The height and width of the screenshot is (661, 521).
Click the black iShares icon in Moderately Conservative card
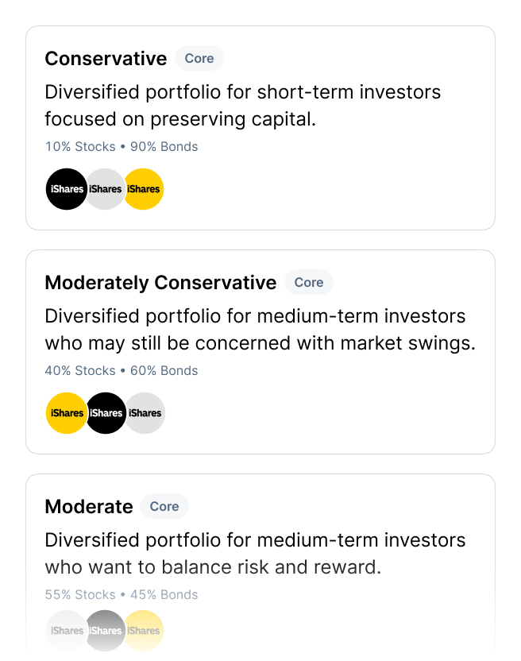click(x=106, y=413)
